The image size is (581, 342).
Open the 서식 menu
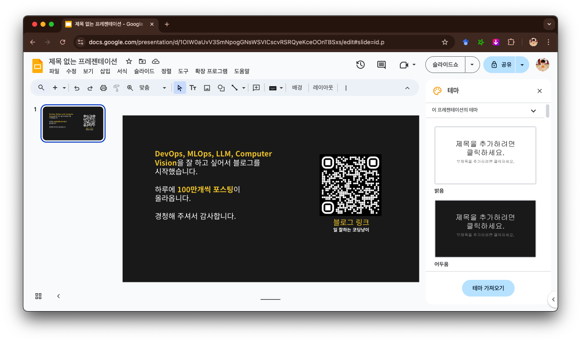pos(122,71)
